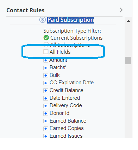Click the vertical scrollbar thumb

(128, 60)
